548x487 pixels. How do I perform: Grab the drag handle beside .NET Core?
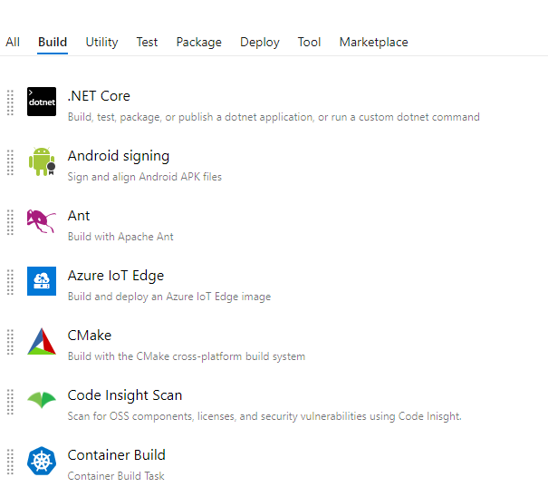pyautogui.click(x=11, y=102)
